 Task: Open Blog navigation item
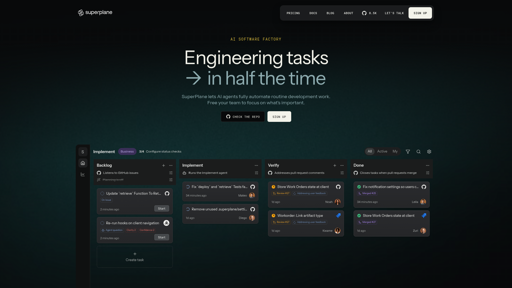(330, 13)
